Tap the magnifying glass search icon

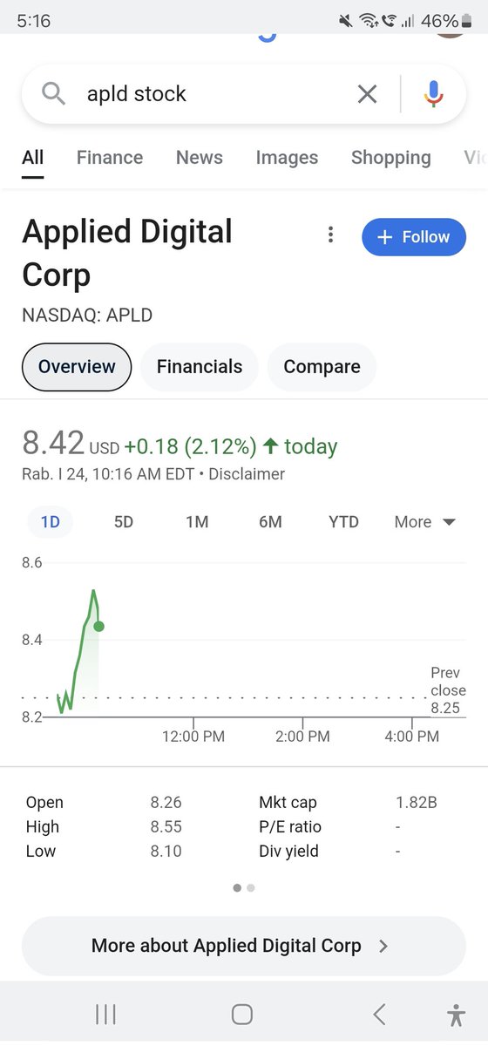tap(53, 93)
